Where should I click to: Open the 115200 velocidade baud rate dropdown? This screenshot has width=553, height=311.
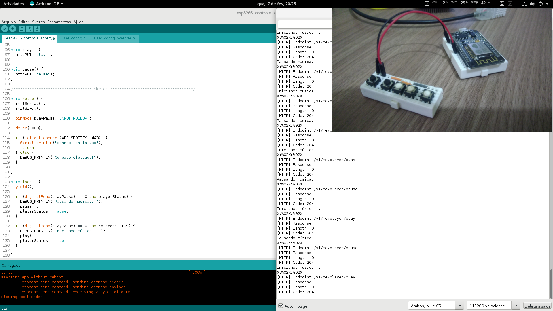tap(516, 306)
